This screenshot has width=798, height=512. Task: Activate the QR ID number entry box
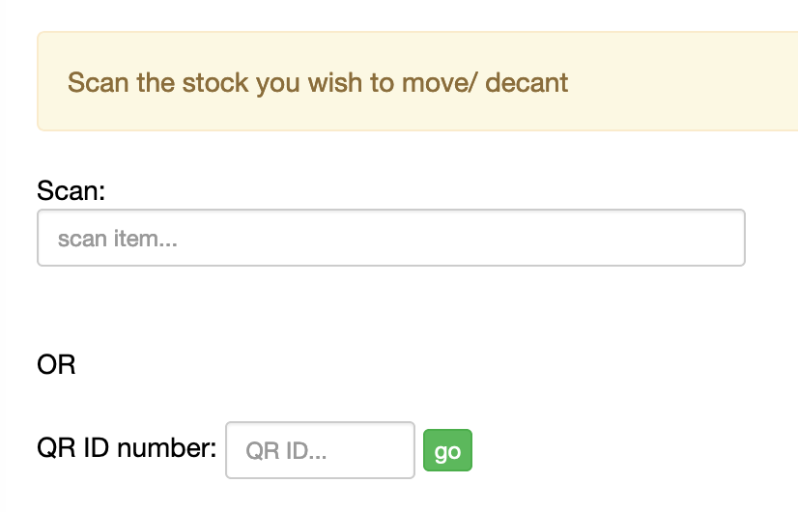point(320,450)
